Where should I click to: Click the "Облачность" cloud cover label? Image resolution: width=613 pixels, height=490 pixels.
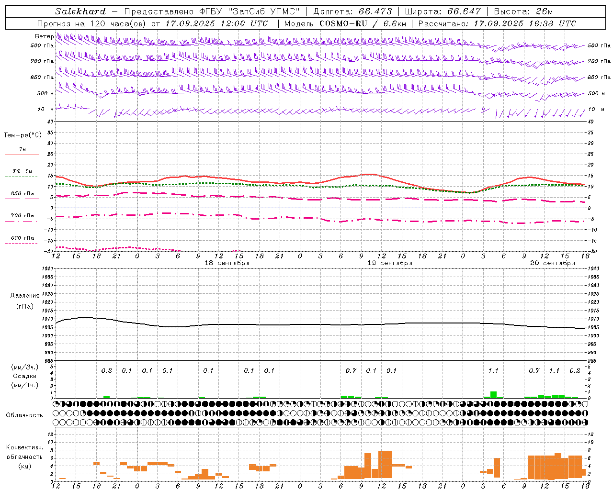[x=24, y=415]
